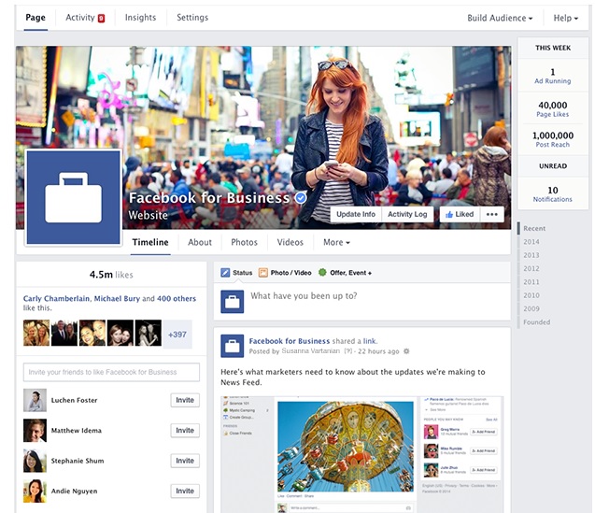
Task: Click the Update Info button
Action: coord(355,214)
